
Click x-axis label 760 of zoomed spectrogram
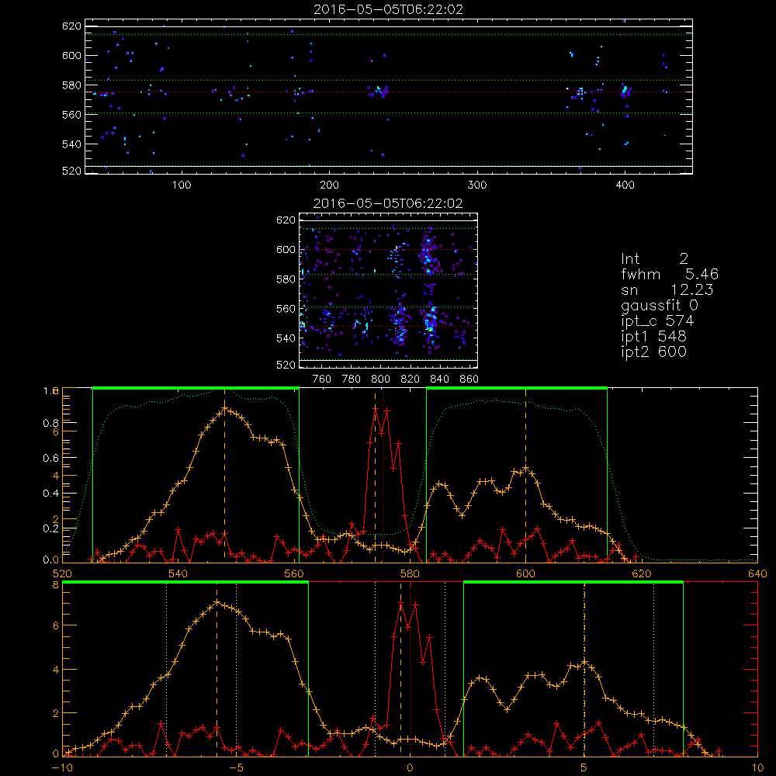[x=322, y=379]
